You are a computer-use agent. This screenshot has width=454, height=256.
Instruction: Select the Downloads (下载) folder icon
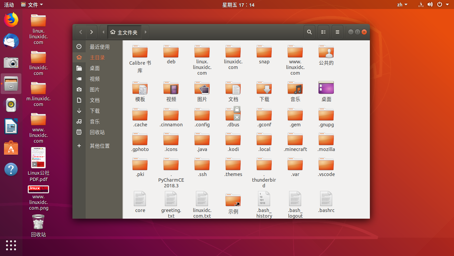[264, 88]
